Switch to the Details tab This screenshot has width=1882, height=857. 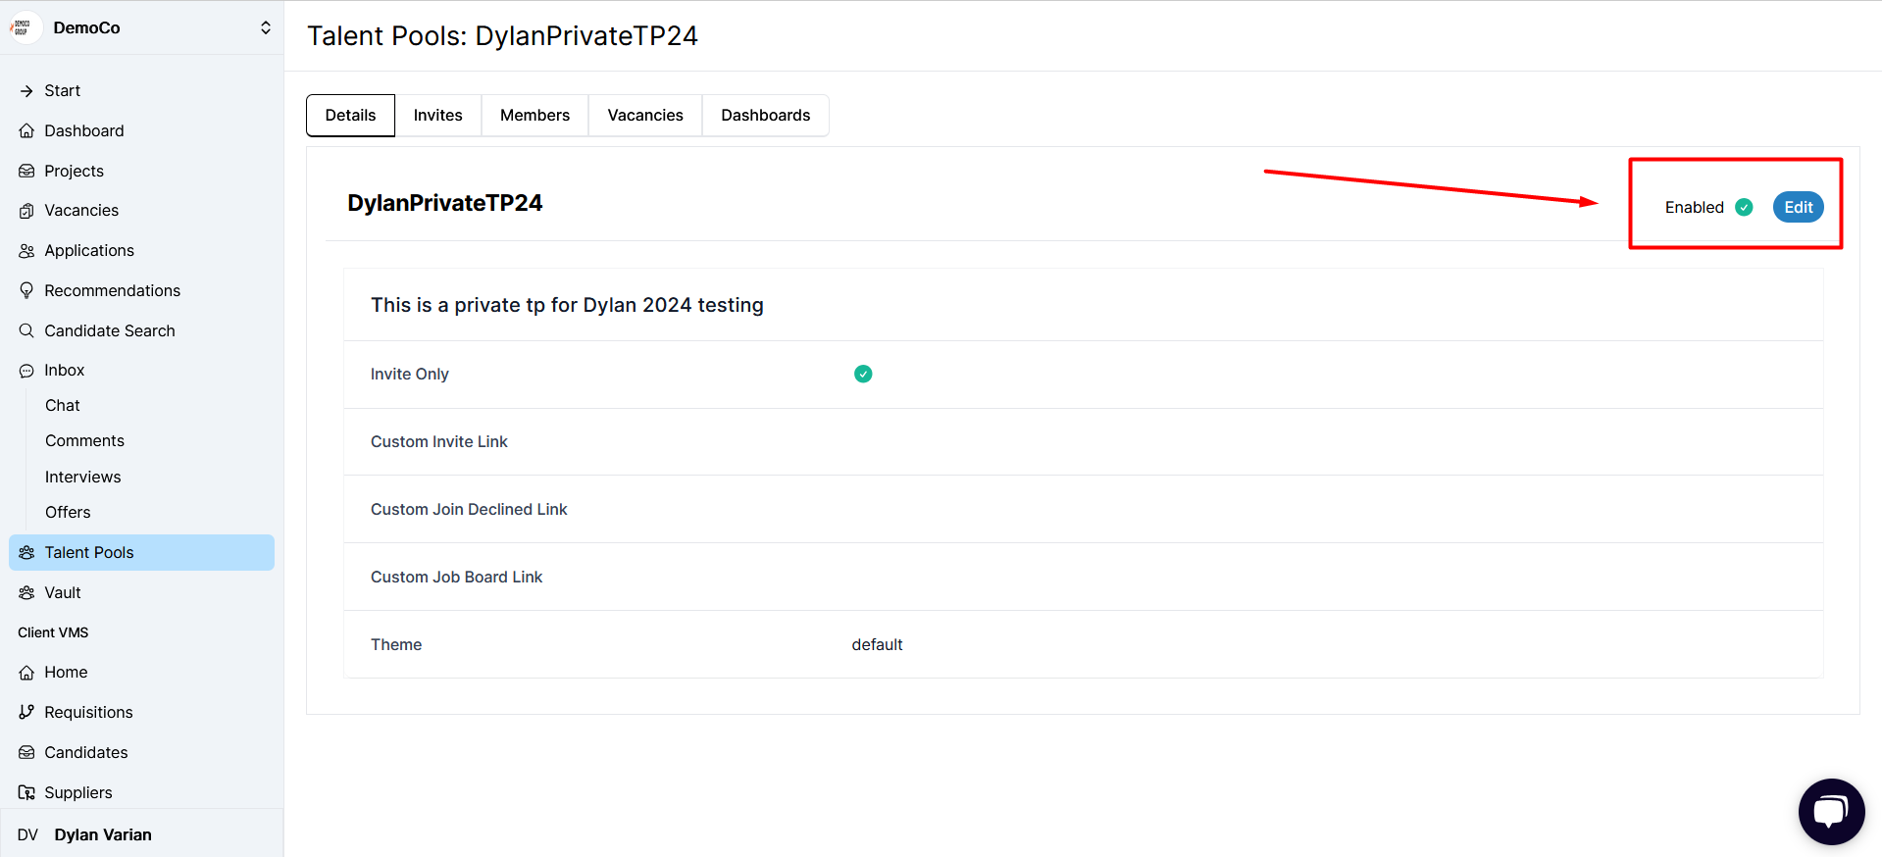click(x=350, y=116)
